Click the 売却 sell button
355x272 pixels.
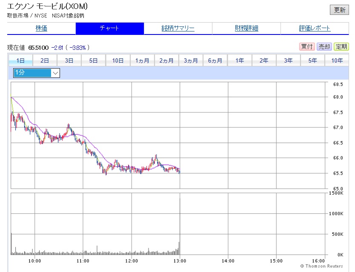point(324,47)
